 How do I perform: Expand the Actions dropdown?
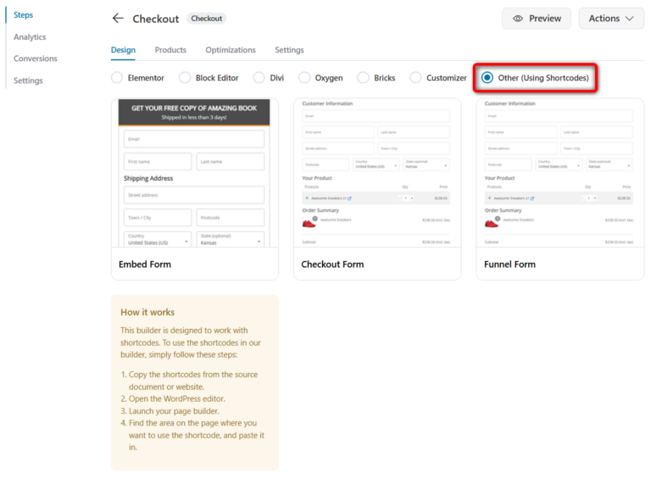point(611,19)
